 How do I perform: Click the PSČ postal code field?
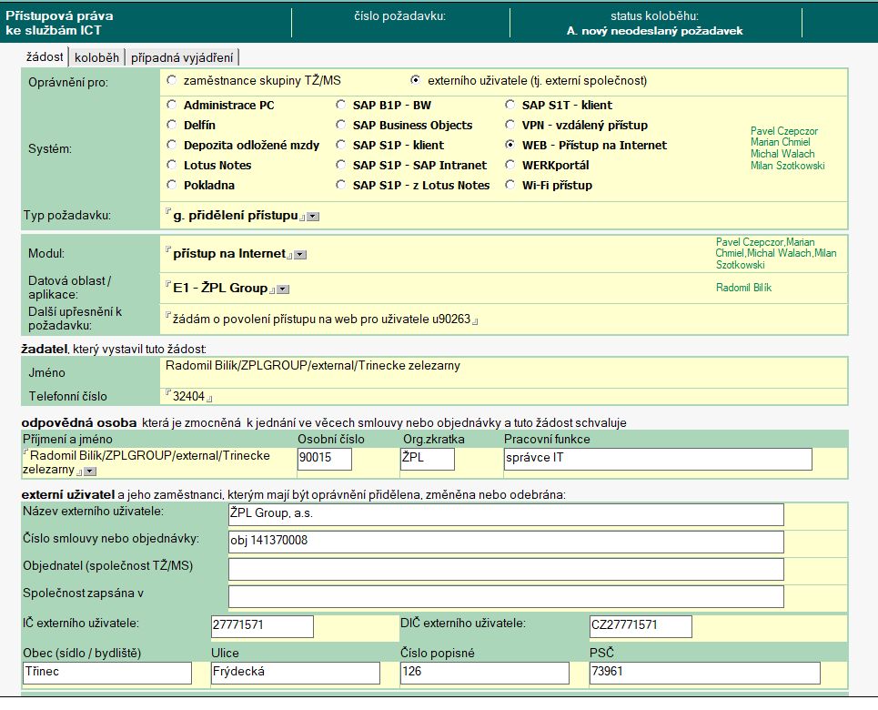(x=704, y=673)
